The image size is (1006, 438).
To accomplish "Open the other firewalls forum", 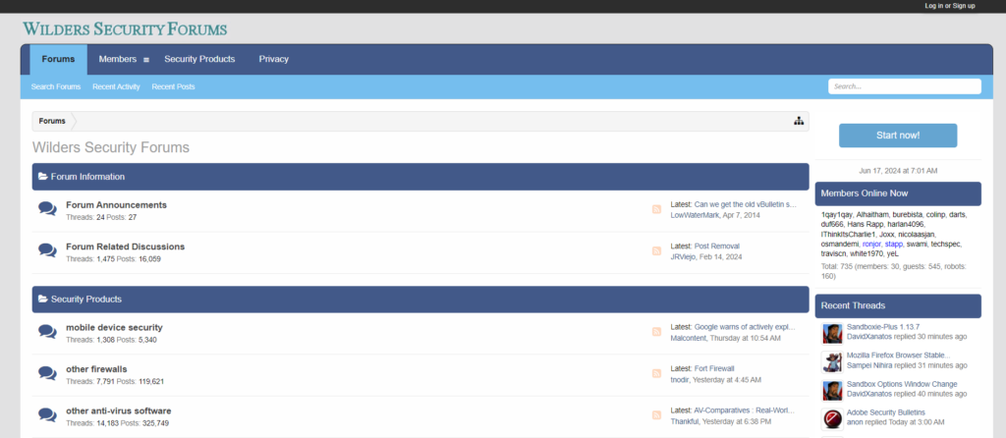I will click(x=96, y=369).
